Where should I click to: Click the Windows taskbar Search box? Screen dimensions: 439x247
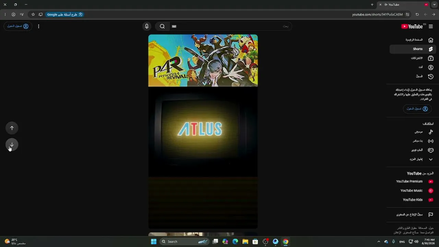pyautogui.click(x=185, y=242)
